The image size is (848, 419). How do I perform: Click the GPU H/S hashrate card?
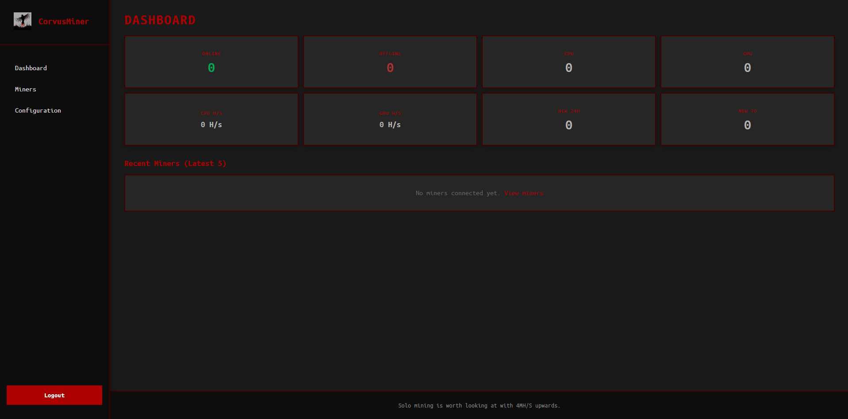point(390,119)
